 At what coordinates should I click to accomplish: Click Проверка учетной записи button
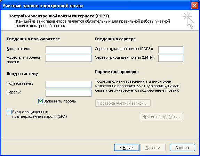pos(123,103)
